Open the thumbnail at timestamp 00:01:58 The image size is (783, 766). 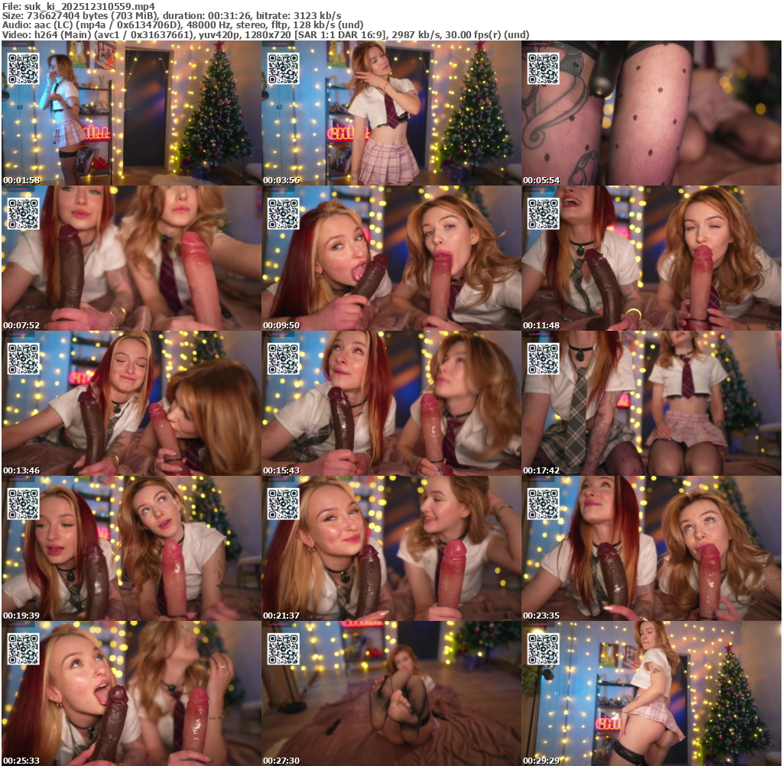pyautogui.click(x=131, y=113)
